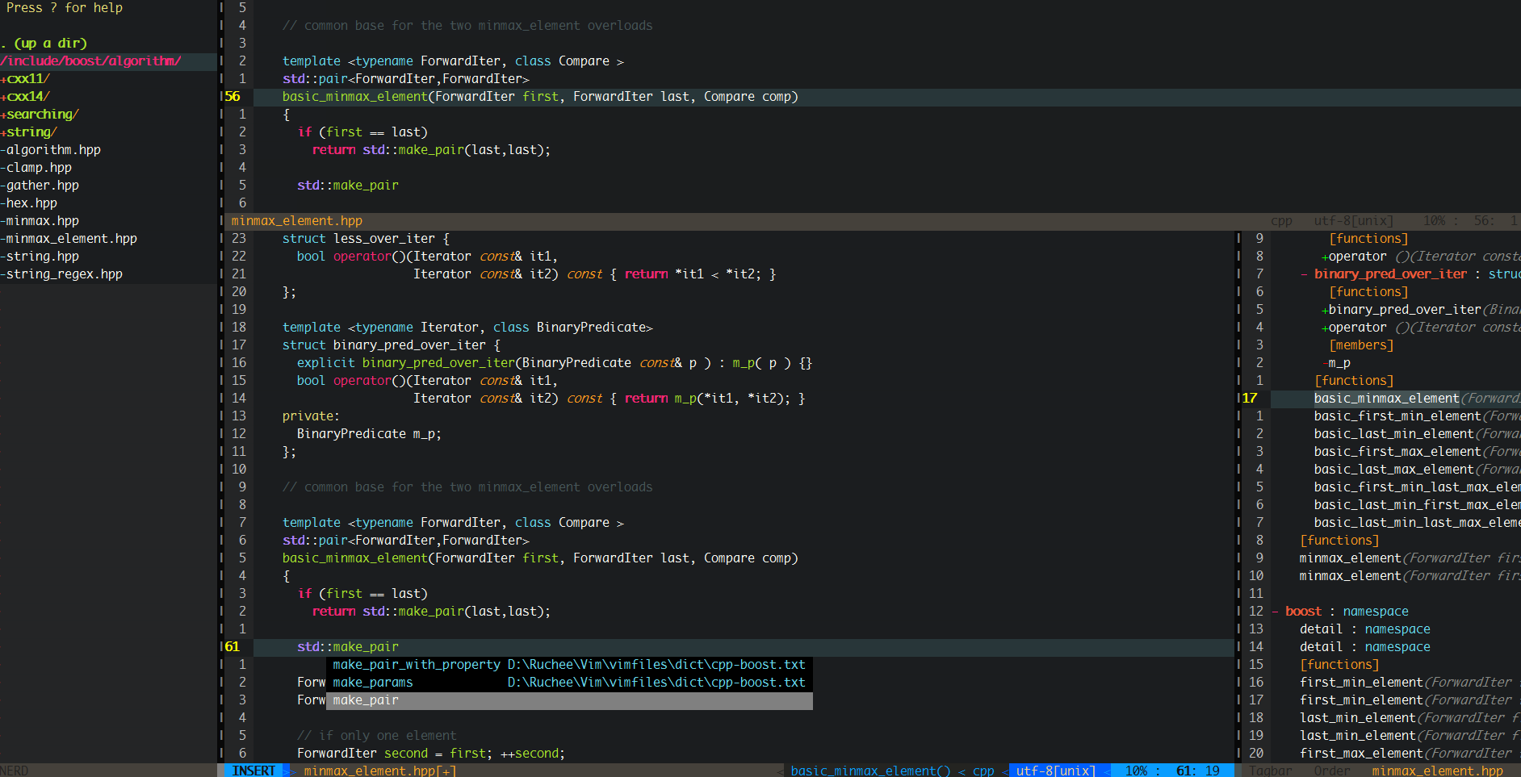Expand the cxx14 directory node

pos(27,97)
